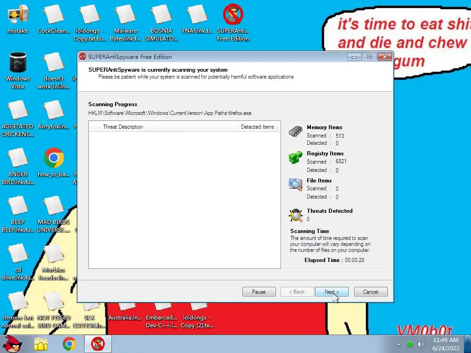
Task: Select the 'loldongs - Copy (2).txt' desktop file
Action: pyautogui.click(x=197, y=315)
